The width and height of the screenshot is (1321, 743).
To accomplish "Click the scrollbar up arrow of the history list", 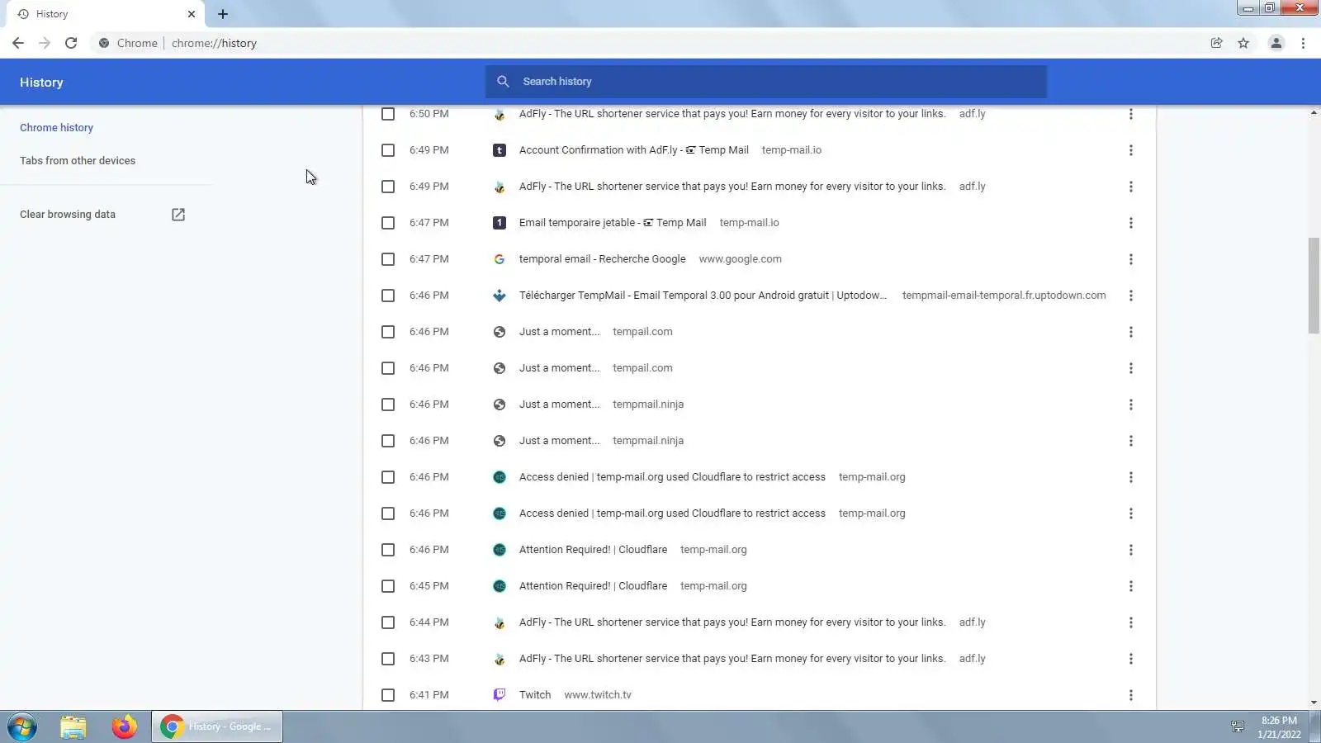I will (1314, 112).
